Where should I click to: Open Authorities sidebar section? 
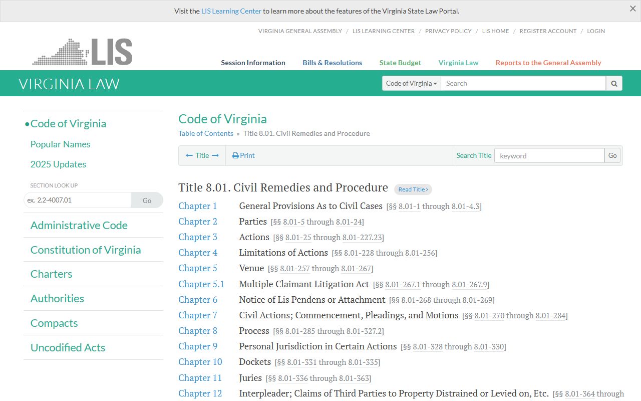pyautogui.click(x=57, y=299)
